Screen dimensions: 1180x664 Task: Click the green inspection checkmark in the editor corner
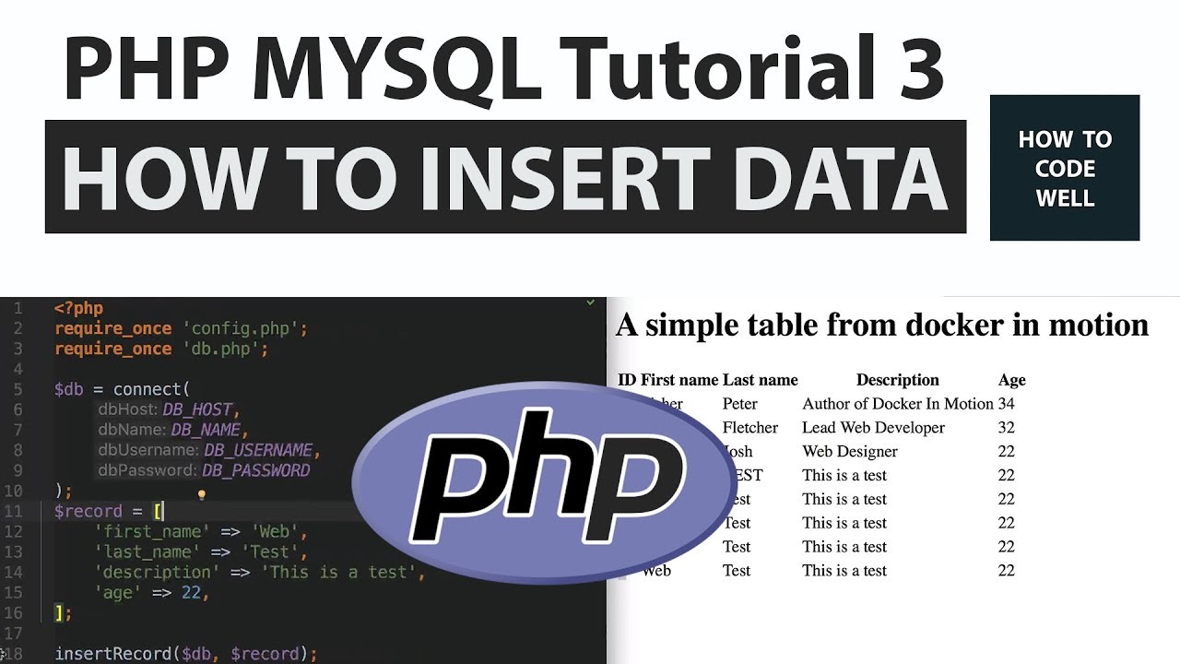591,302
